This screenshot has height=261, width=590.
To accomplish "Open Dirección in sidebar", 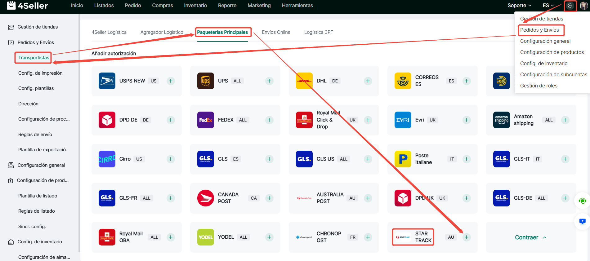I will [x=28, y=104].
